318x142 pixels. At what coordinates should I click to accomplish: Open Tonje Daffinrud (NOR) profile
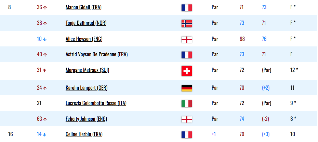pyautogui.click(x=86, y=23)
